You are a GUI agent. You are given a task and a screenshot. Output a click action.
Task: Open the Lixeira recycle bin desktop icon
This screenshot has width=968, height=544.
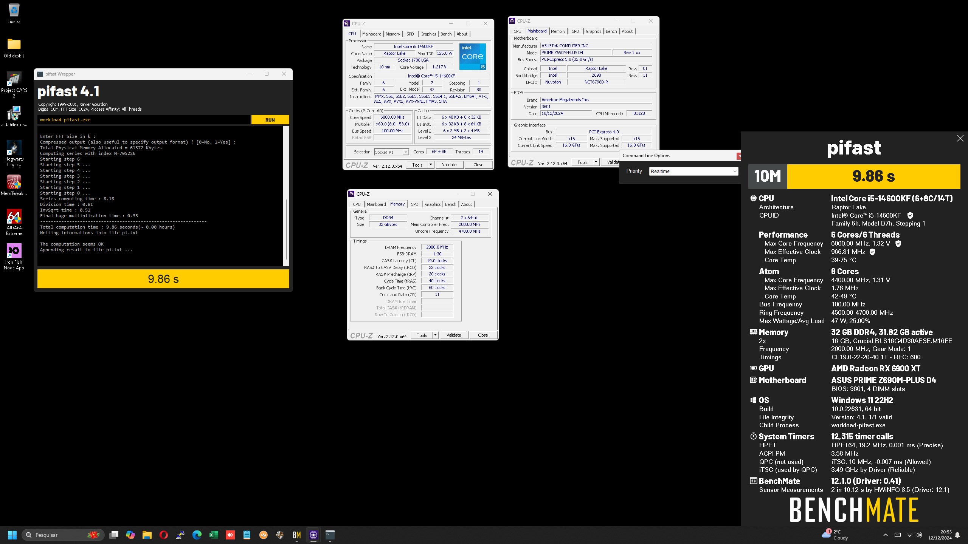[x=14, y=14]
